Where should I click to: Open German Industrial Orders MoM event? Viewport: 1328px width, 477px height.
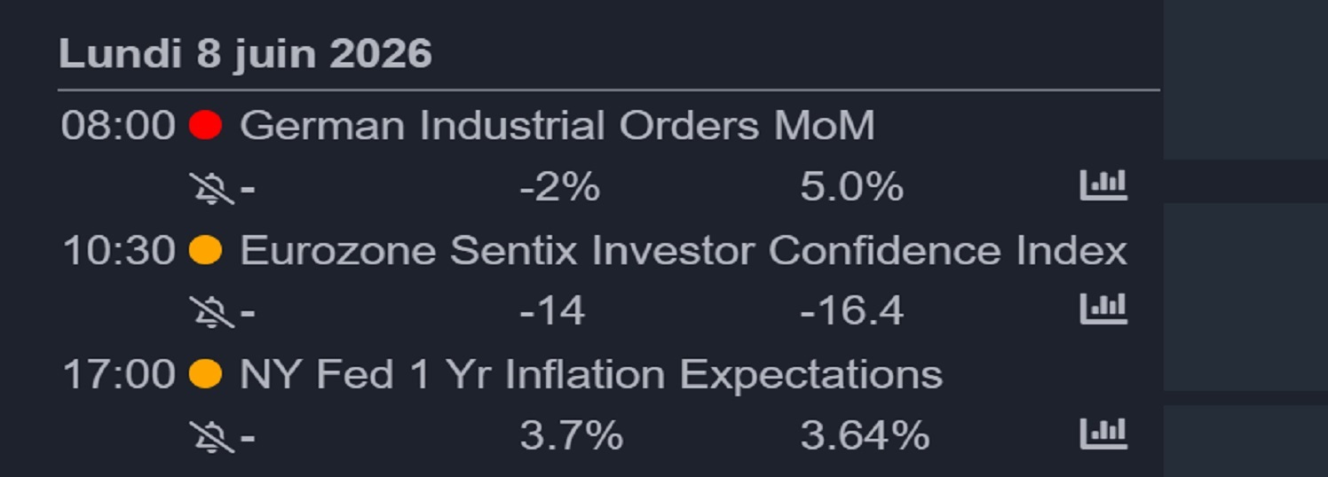[x=557, y=126]
